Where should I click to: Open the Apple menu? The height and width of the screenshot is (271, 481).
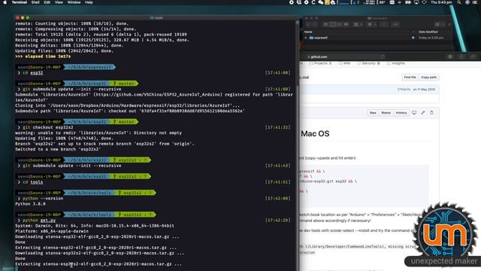coord(5,2)
